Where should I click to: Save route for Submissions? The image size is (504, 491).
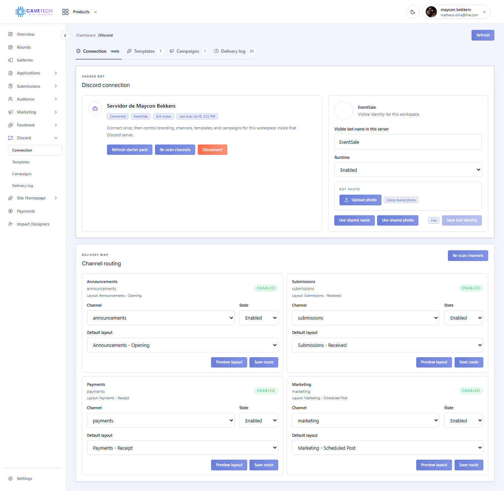coord(469,362)
